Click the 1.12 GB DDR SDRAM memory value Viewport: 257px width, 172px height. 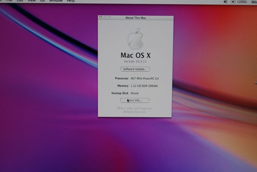coord(144,86)
